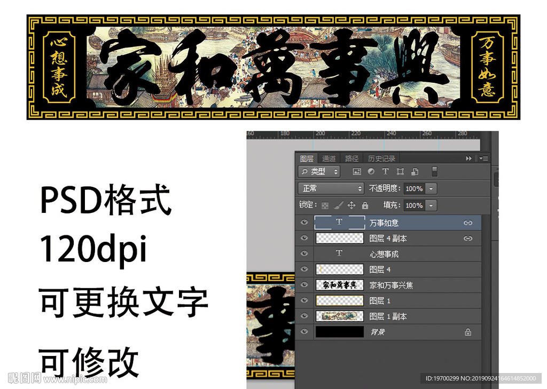Viewport: 547px width, 389px height.
Task: Toggle the layer filtering switch
Action: (434, 171)
